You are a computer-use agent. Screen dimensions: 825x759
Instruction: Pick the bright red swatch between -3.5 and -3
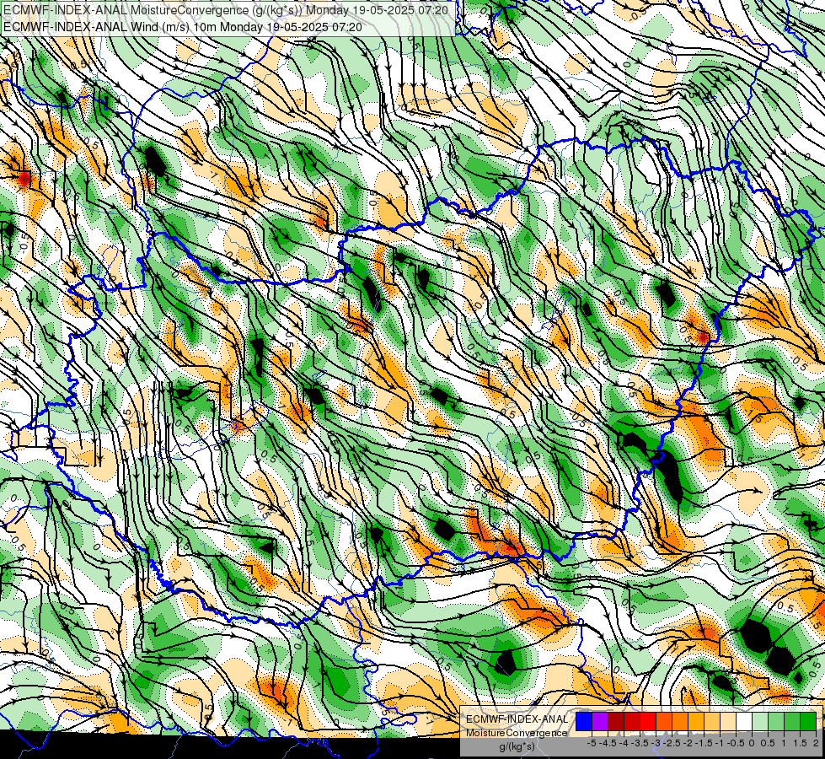[648, 722]
